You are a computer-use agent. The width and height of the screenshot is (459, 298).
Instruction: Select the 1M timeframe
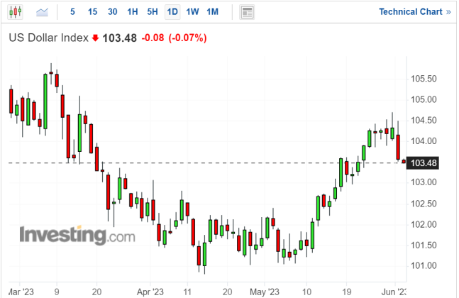[213, 12]
